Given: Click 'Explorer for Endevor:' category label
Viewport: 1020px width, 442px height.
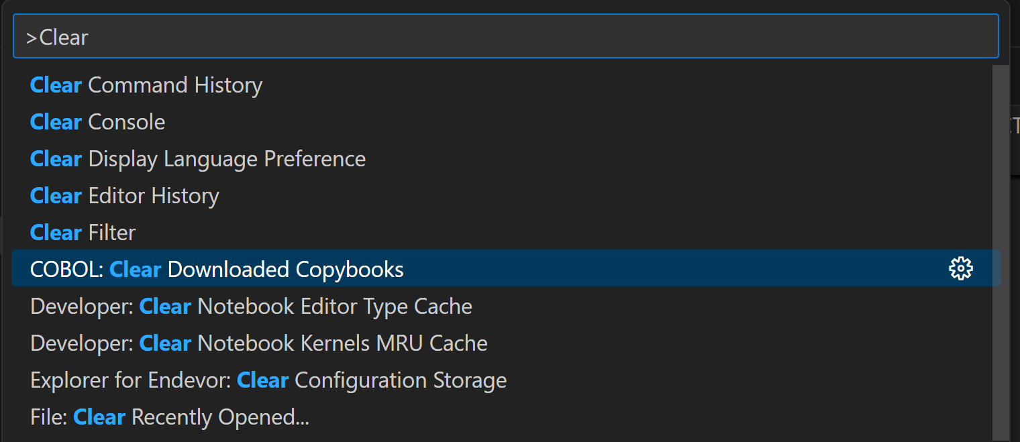Looking at the screenshot, I should click(131, 380).
